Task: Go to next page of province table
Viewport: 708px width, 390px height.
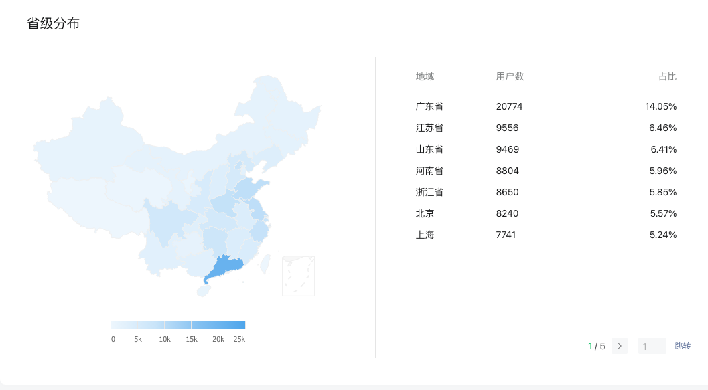Action: (x=620, y=346)
